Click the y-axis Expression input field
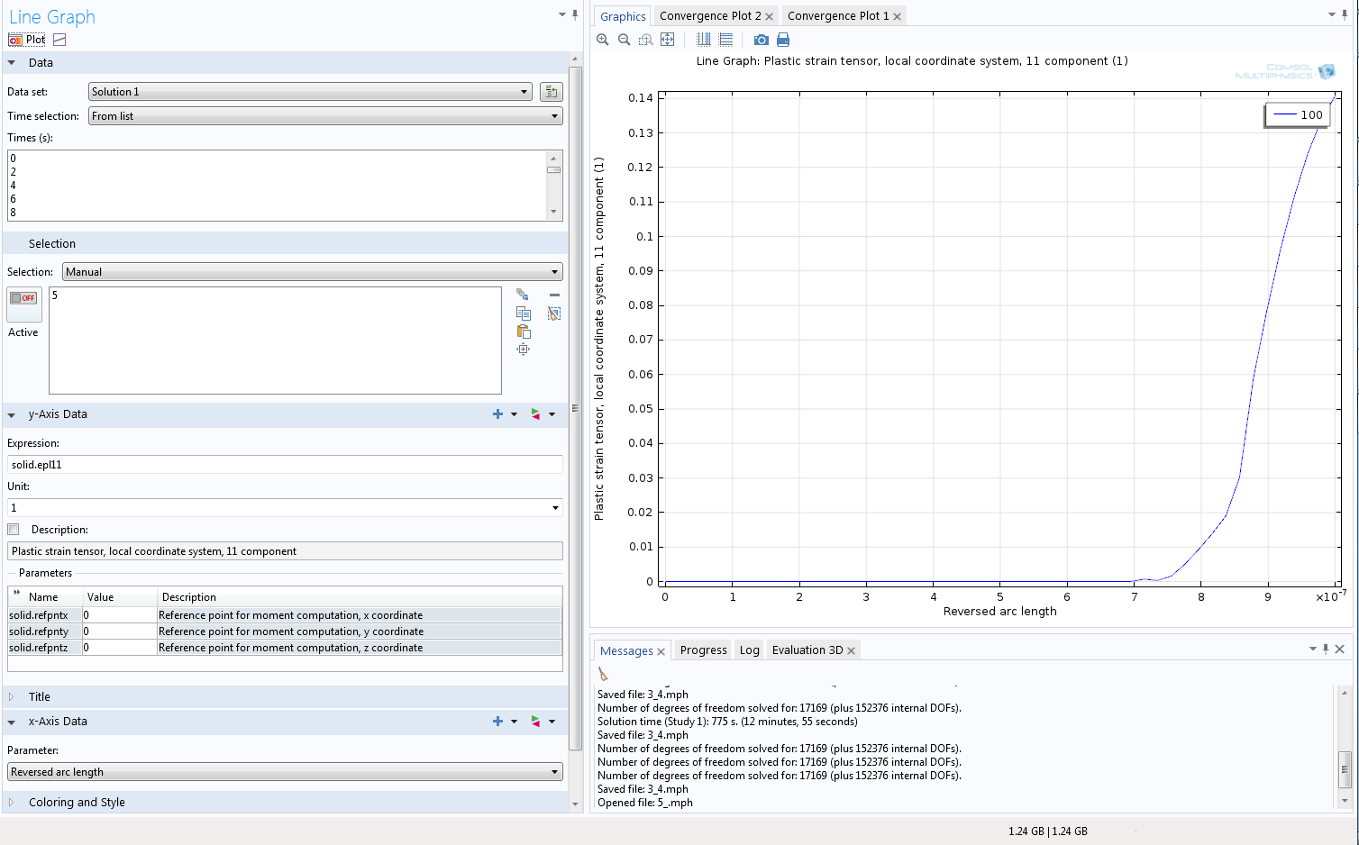Viewport: 1359px width, 845px height. pyautogui.click(x=285, y=465)
